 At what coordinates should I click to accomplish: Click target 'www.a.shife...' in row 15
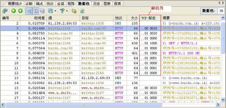coord(95,88)
